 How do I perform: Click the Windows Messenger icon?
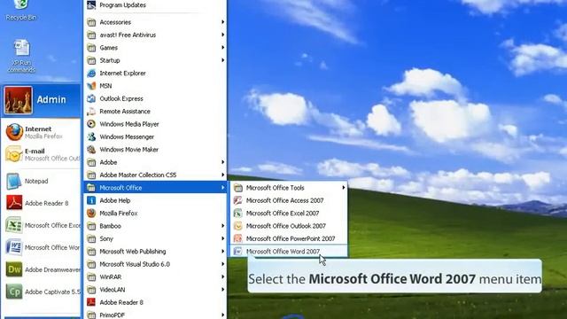pos(91,136)
